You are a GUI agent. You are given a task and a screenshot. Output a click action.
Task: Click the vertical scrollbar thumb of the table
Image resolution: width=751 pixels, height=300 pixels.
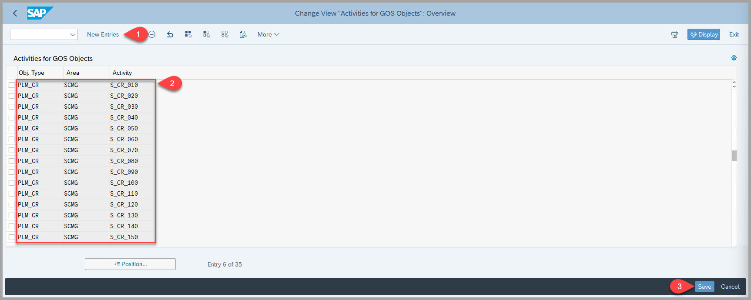click(734, 156)
